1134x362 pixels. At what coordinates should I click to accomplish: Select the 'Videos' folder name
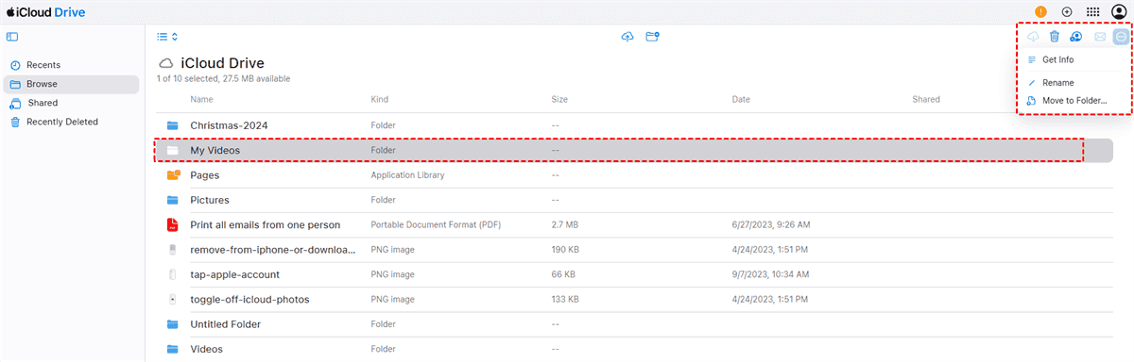coord(207,349)
